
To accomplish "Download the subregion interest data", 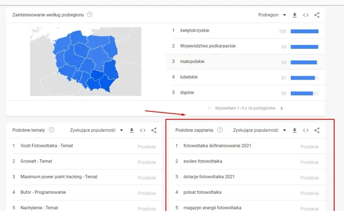I will [295, 15].
